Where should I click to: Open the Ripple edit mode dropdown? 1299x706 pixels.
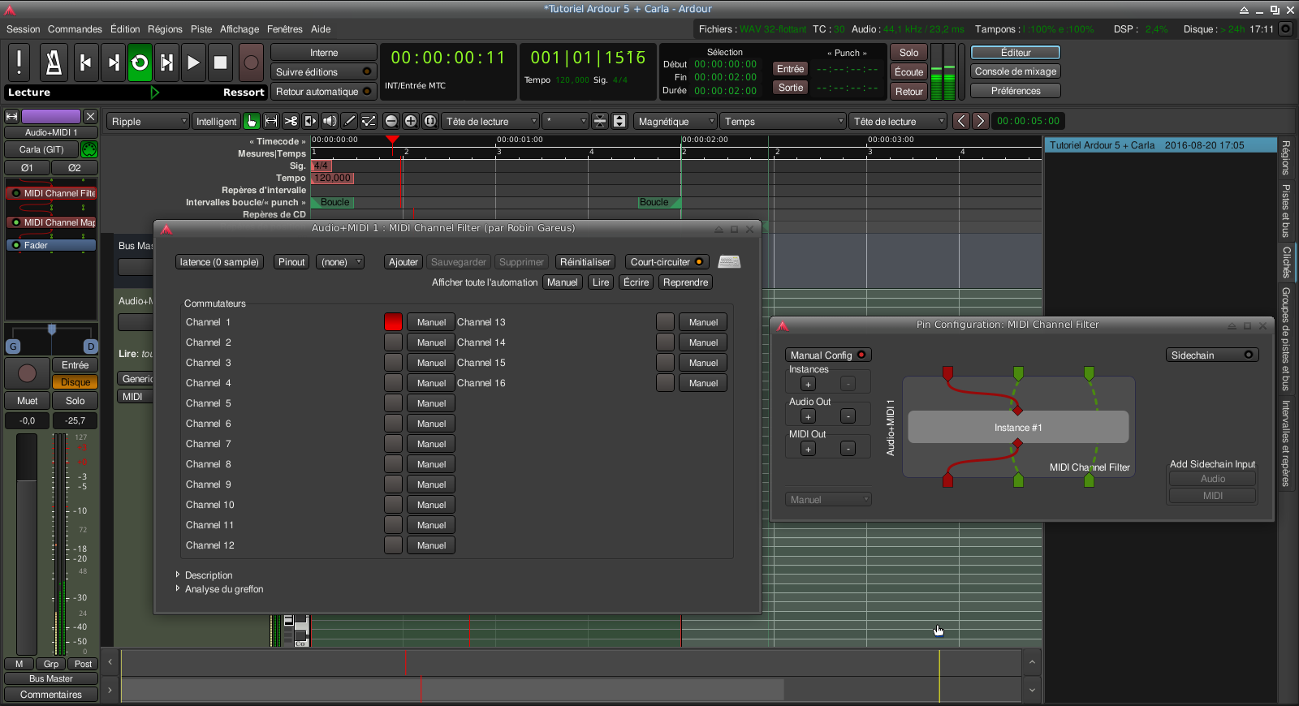tap(148, 121)
